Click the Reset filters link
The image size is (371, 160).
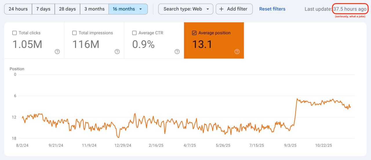point(272,9)
